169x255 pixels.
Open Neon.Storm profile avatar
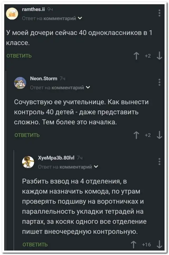pos(20,83)
